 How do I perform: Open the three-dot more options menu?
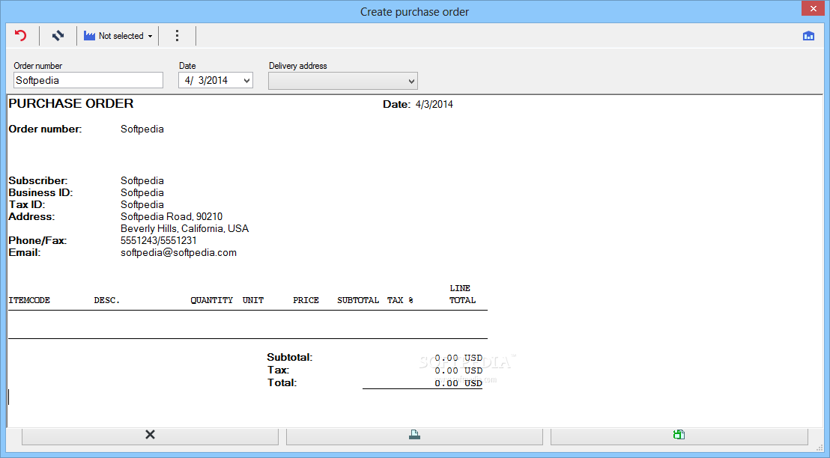coord(177,35)
